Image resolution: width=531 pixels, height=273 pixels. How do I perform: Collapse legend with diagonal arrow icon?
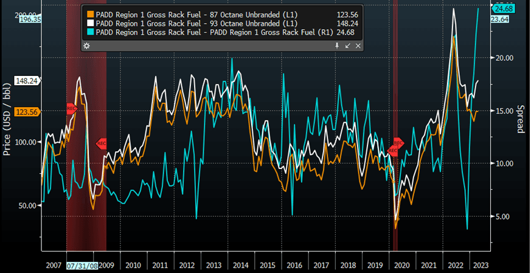pos(347,46)
